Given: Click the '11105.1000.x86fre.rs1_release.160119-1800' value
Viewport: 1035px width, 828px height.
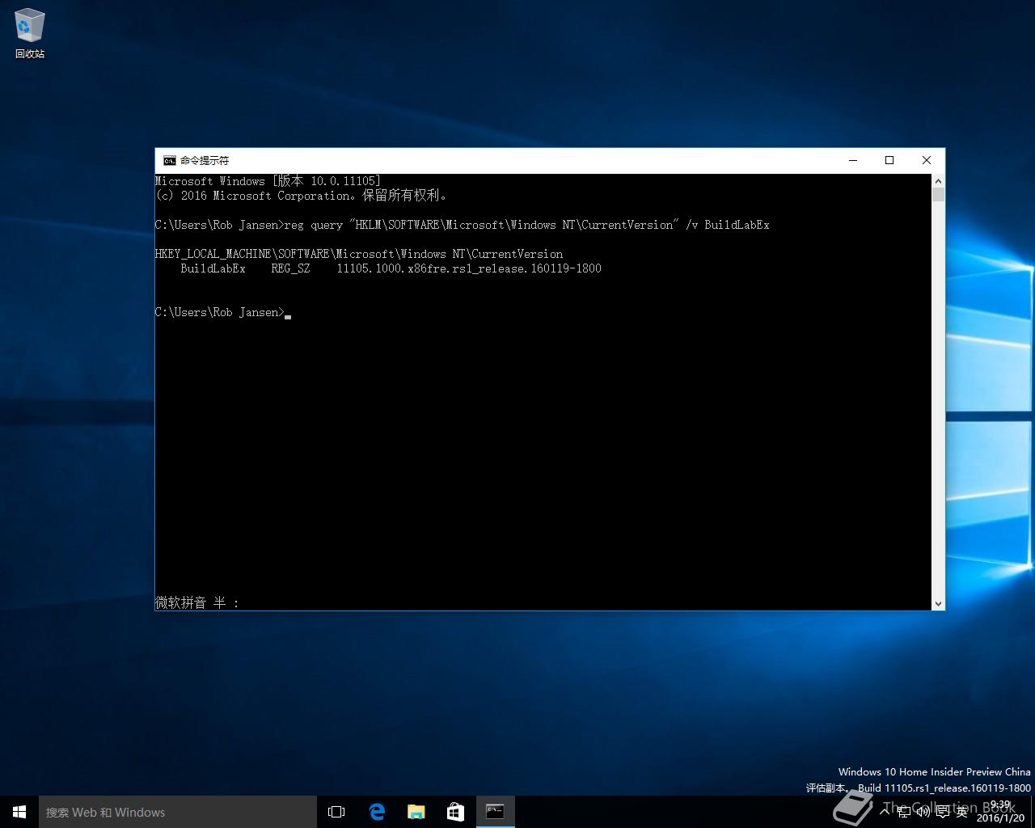Looking at the screenshot, I should (469, 268).
